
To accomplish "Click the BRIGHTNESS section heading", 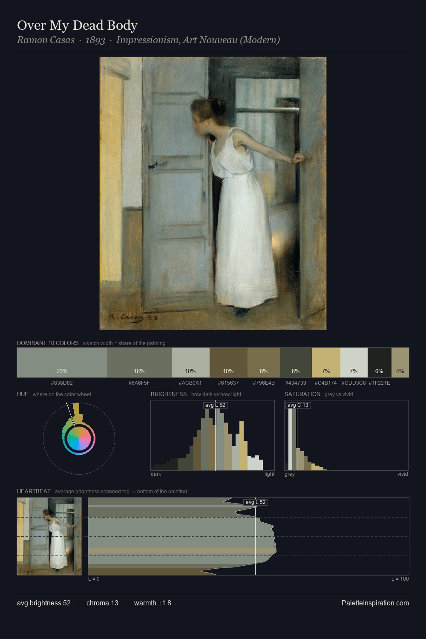I will click(169, 394).
